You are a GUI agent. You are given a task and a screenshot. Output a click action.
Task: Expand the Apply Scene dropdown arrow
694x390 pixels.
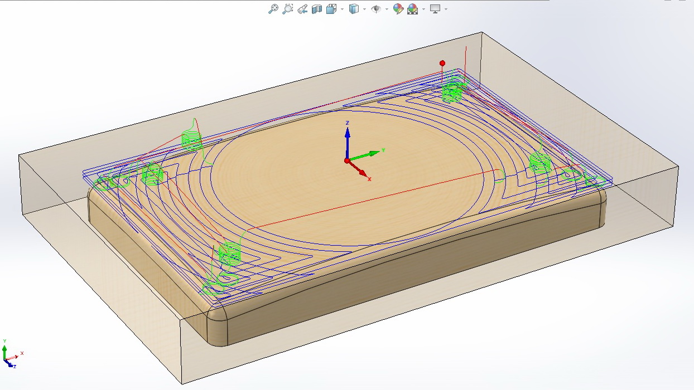pos(423,9)
